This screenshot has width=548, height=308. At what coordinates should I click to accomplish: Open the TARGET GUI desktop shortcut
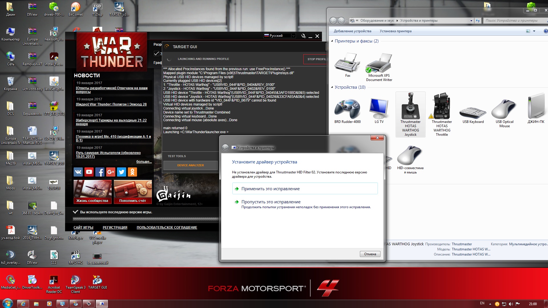[97, 282]
